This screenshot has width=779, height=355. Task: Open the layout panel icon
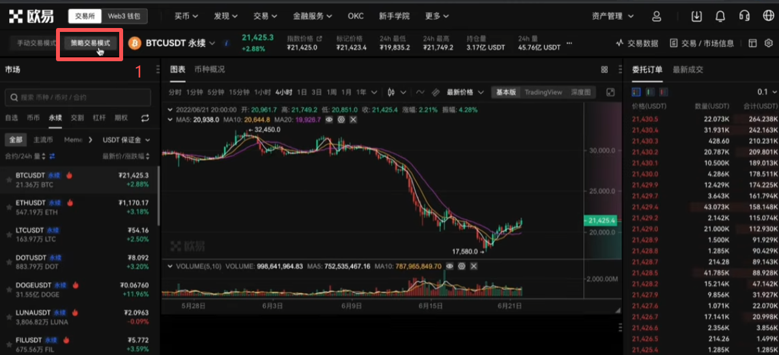[753, 43]
